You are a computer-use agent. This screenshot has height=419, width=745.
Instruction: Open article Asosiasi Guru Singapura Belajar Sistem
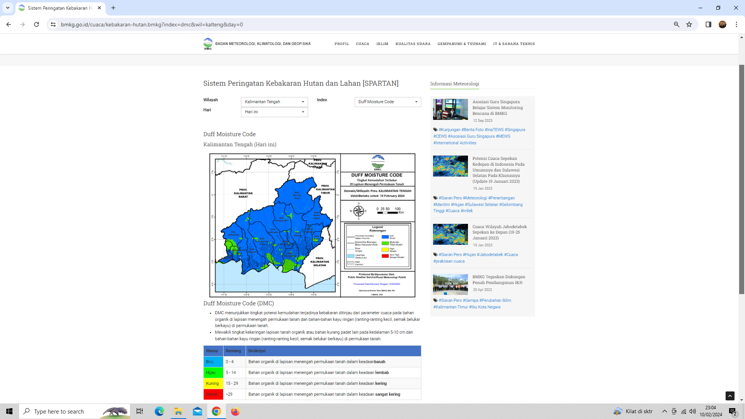pyautogui.click(x=497, y=107)
